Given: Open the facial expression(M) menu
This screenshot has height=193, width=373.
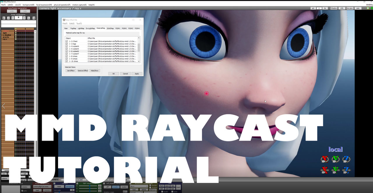Looking at the screenshot, I should point(44,5).
